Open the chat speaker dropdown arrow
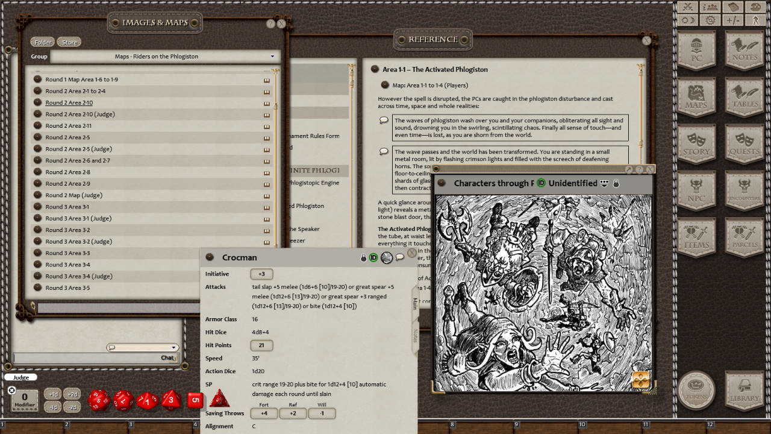The width and height of the screenshot is (771, 434). 173,347
